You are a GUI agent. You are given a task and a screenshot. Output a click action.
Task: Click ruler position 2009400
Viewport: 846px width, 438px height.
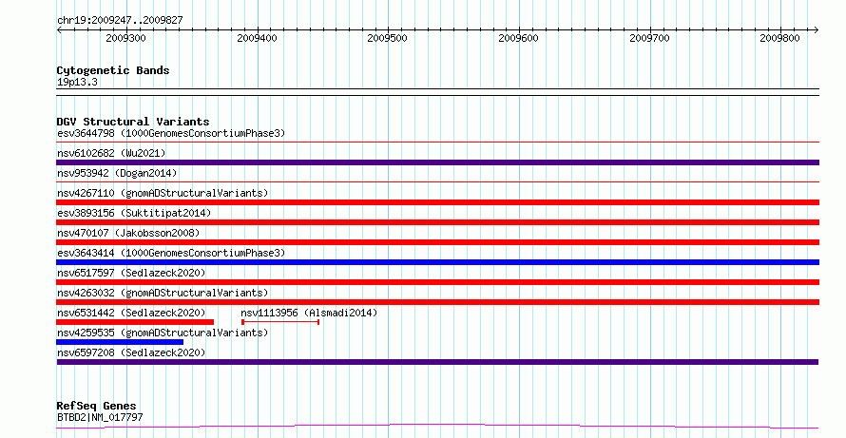pyautogui.click(x=257, y=38)
